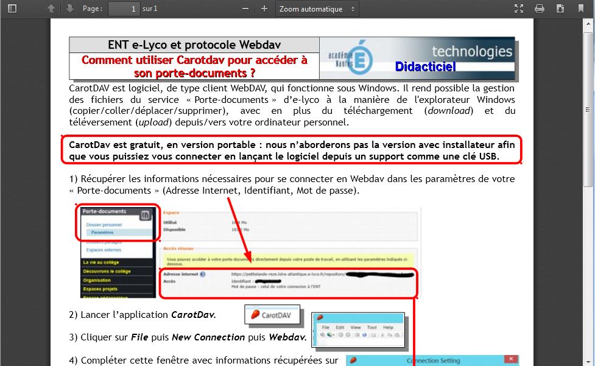Image resolution: width=595 pixels, height=366 pixels.
Task: Click the CarotDav File menu screenshot
Action: click(x=357, y=330)
